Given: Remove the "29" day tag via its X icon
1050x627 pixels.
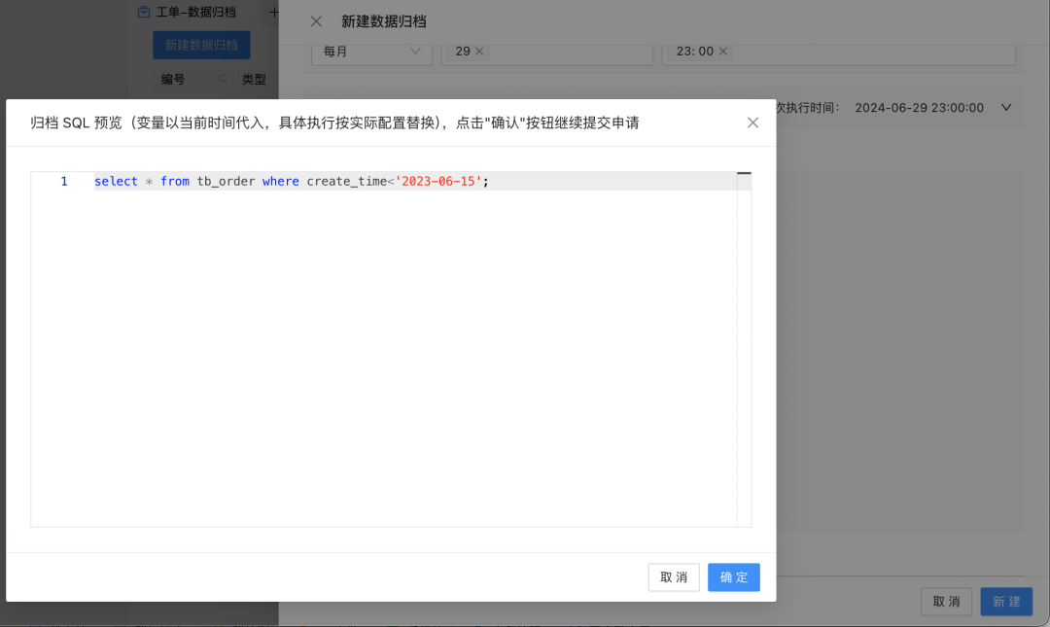Looking at the screenshot, I should [478, 51].
